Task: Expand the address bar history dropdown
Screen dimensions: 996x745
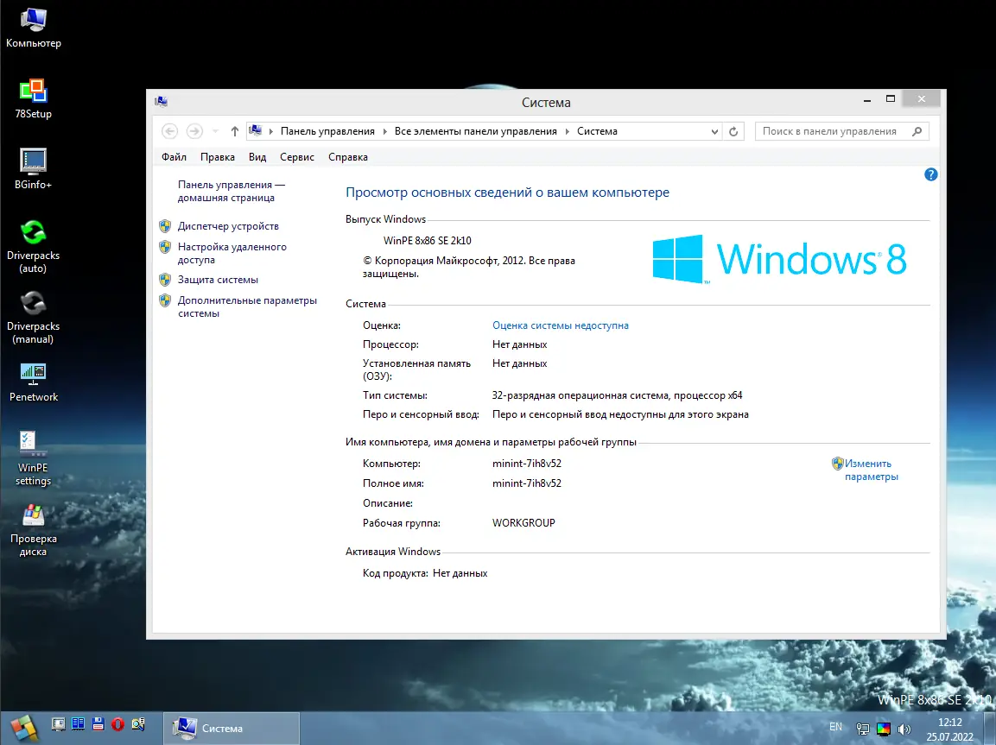Action: (x=714, y=131)
